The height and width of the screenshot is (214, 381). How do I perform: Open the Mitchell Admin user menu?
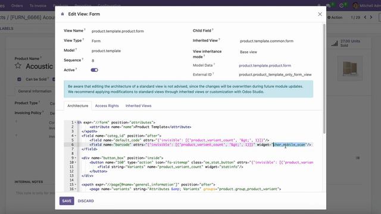(x=367, y=5)
